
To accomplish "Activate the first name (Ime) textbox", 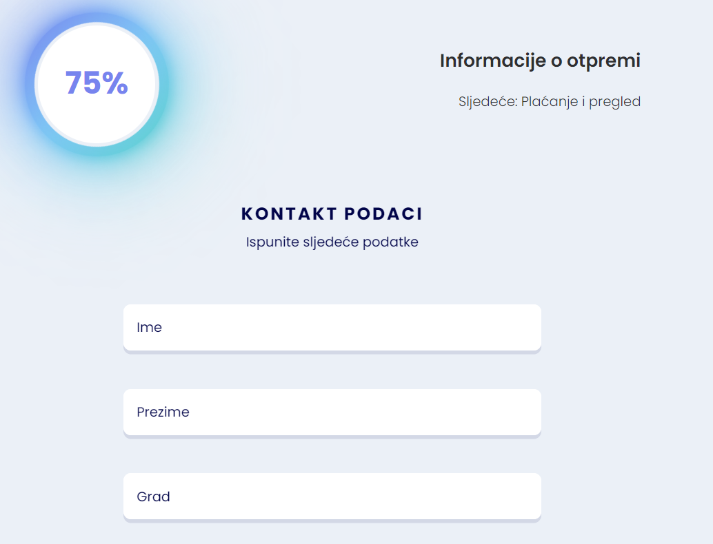I will [x=332, y=328].
